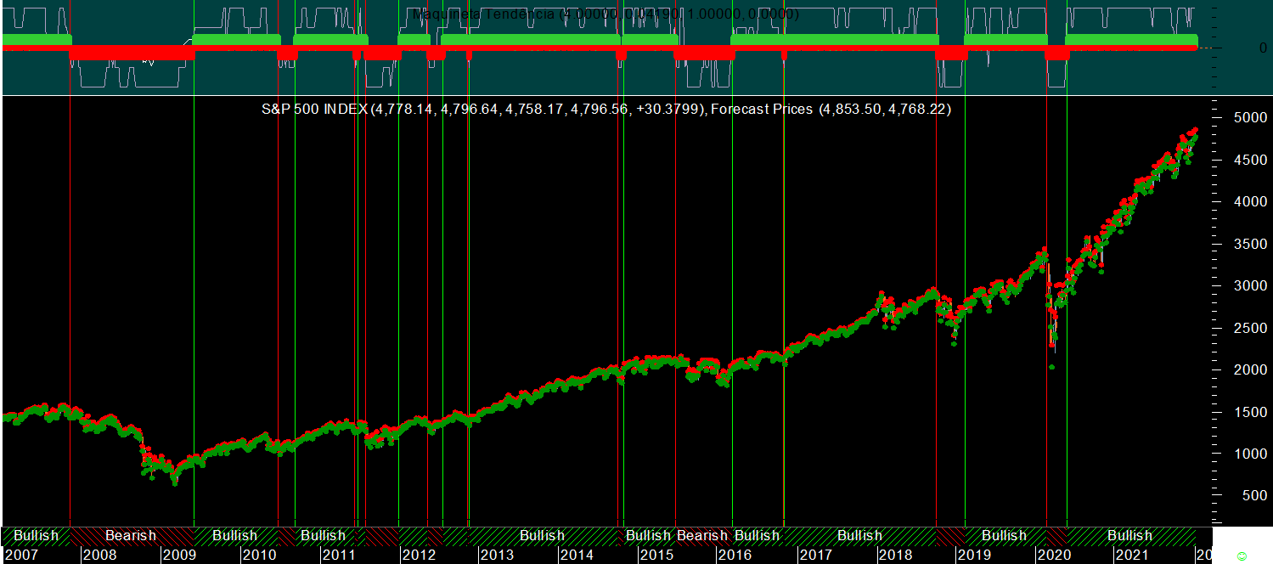Click the lowest green dot of the 2020 crash
The width and height of the screenshot is (1273, 564).
click(1051, 367)
